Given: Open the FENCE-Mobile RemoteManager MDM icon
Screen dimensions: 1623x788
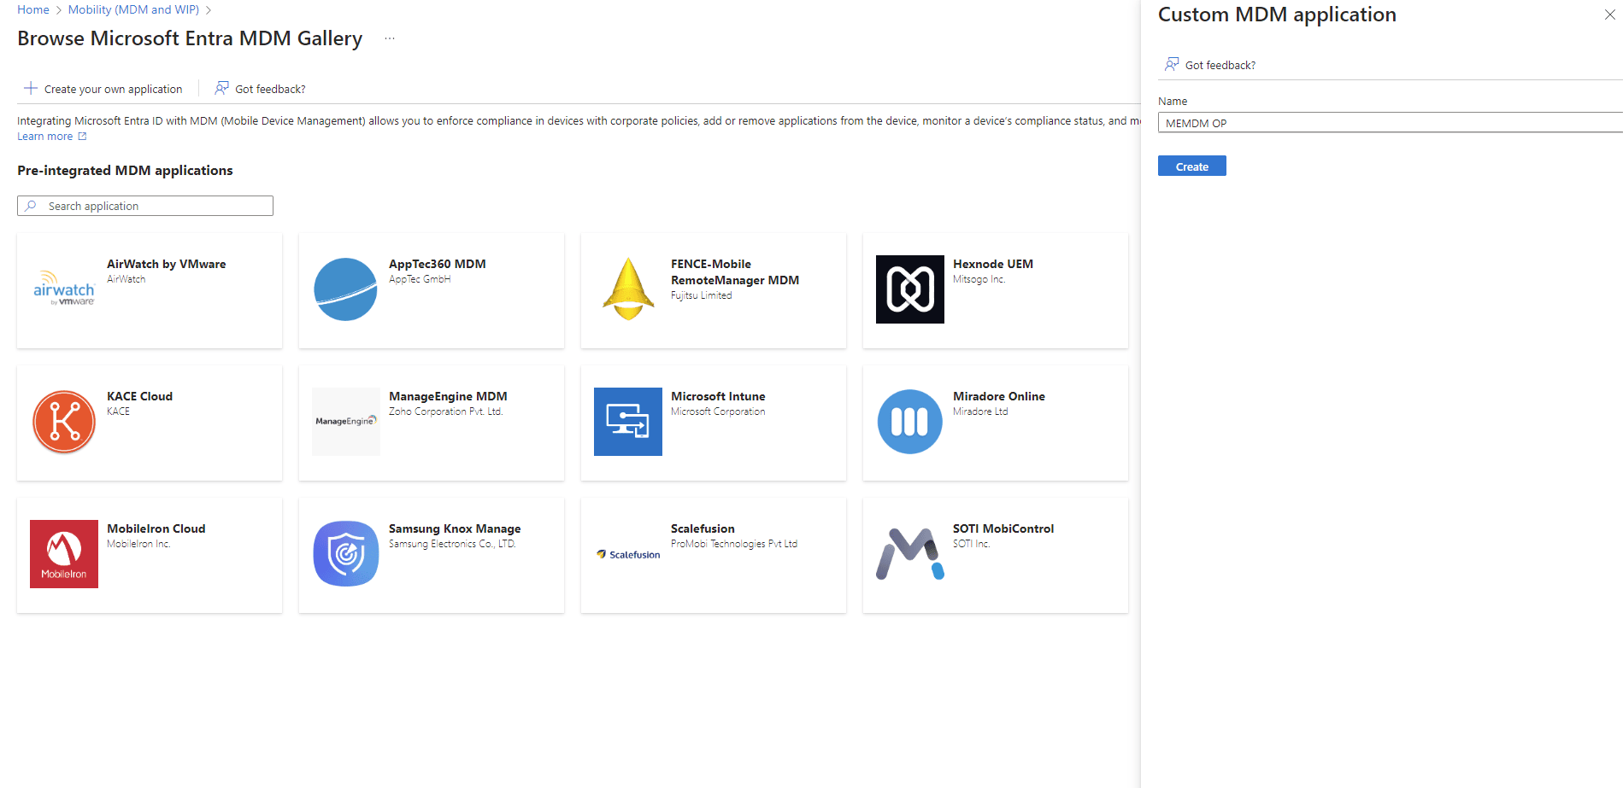Looking at the screenshot, I should 627,289.
